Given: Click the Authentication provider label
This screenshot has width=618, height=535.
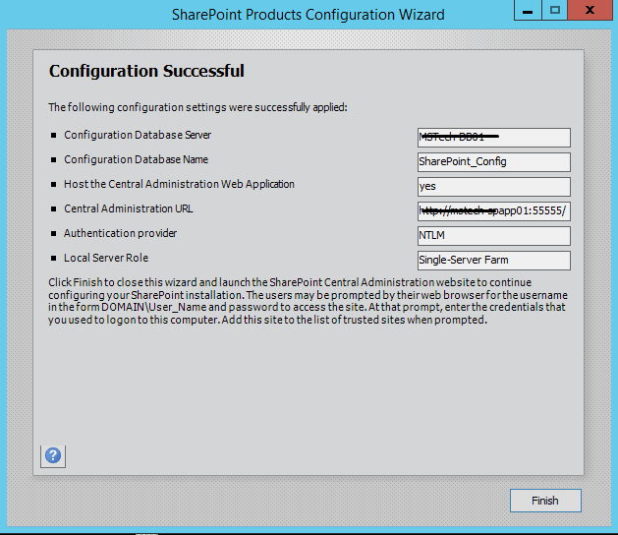Looking at the screenshot, I should click(x=121, y=233).
